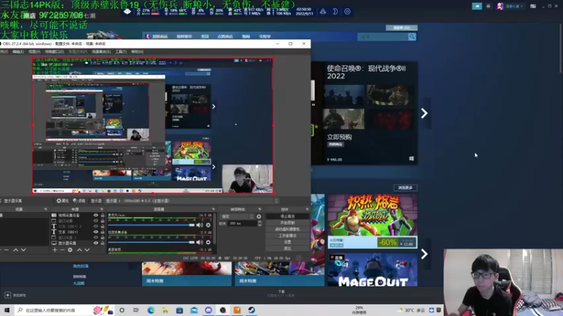Mute the second mixer channel speaker icon
This screenshot has width=563, height=316.
(199, 242)
